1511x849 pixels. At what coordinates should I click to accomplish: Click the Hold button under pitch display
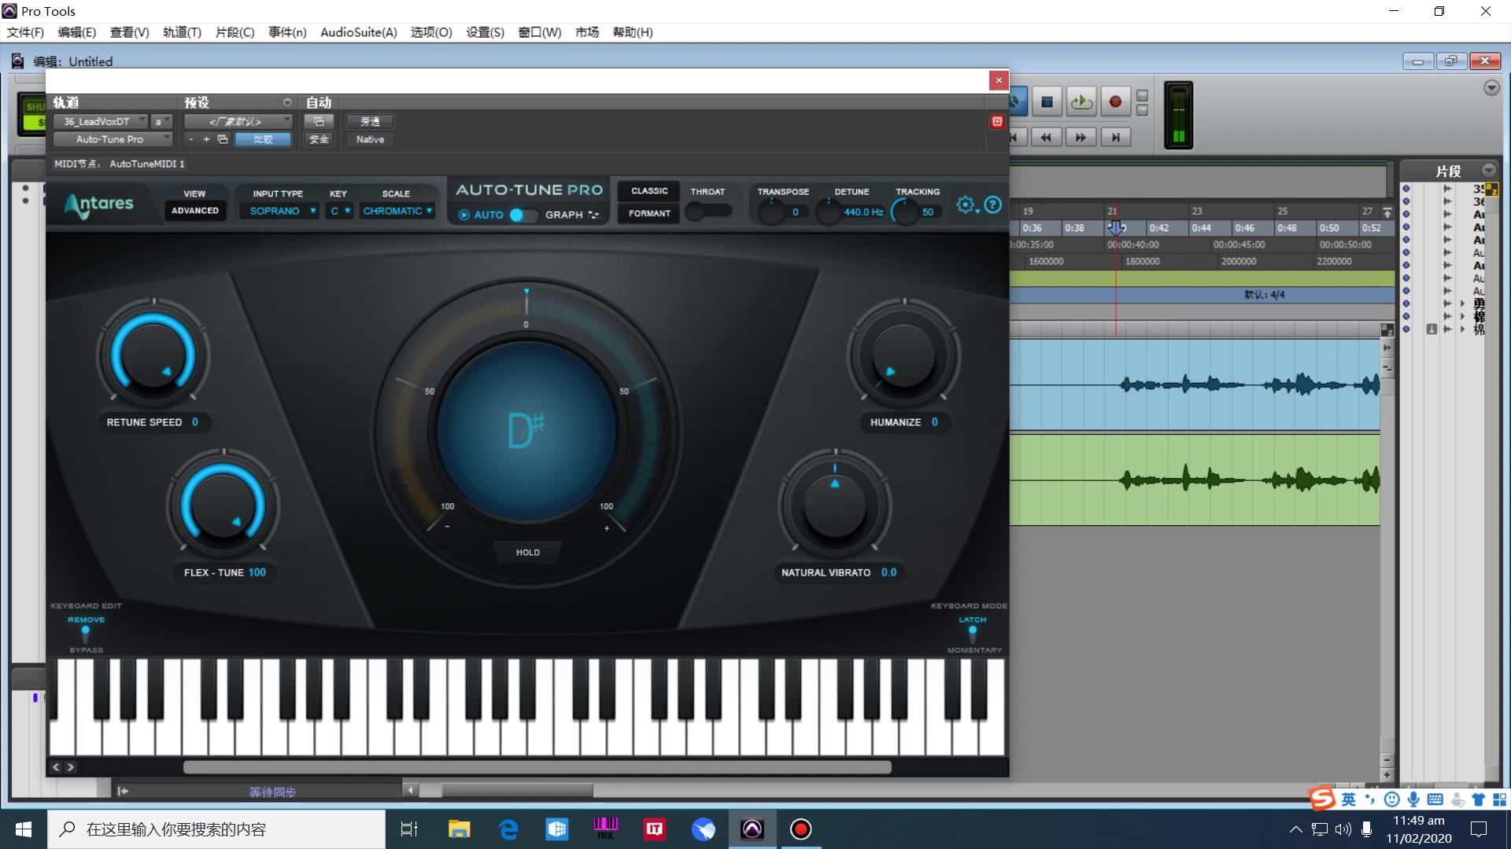(528, 553)
